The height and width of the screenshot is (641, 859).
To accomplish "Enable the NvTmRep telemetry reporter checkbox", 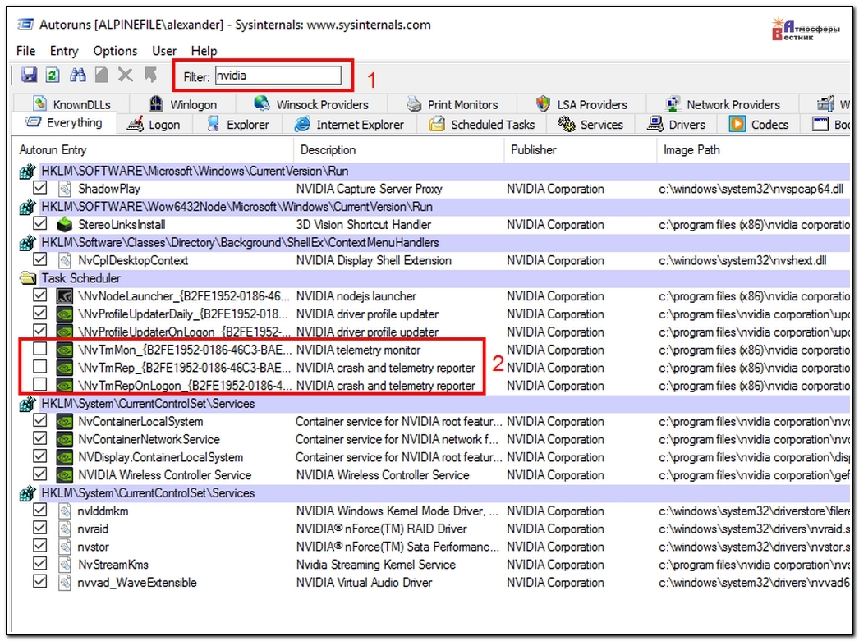I will (39, 366).
